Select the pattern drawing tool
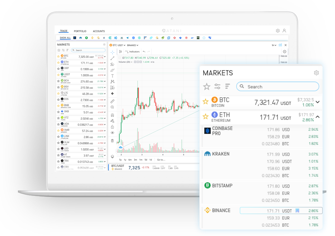 tap(112, 82)
